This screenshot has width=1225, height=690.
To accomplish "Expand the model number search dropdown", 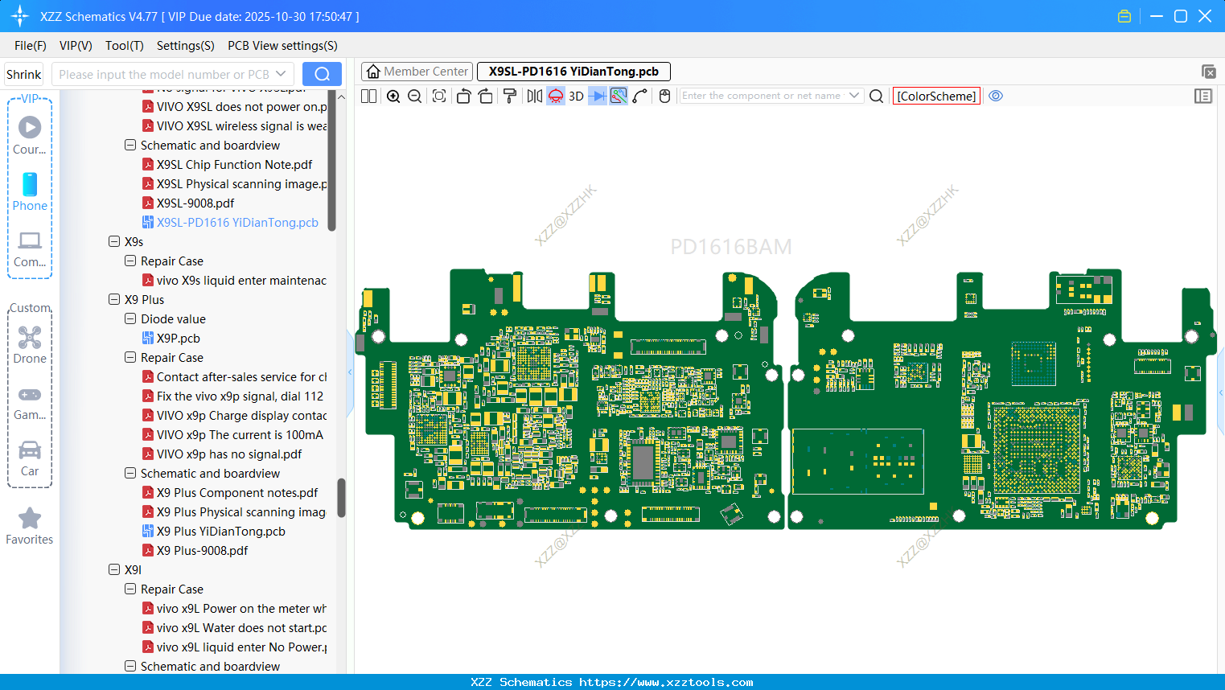I will click(281, 74).
